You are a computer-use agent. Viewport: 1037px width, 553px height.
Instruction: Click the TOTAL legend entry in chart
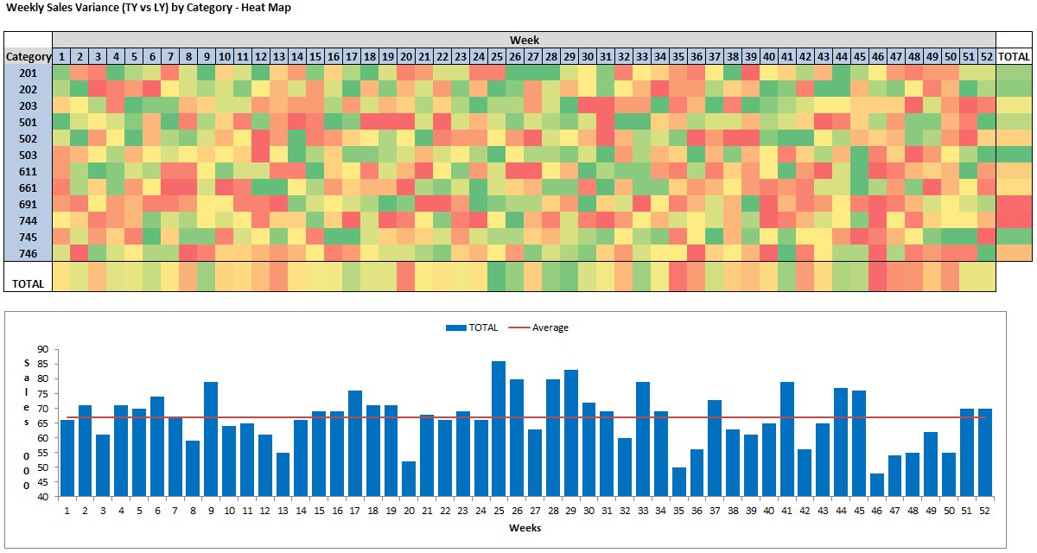click(472, 327)
